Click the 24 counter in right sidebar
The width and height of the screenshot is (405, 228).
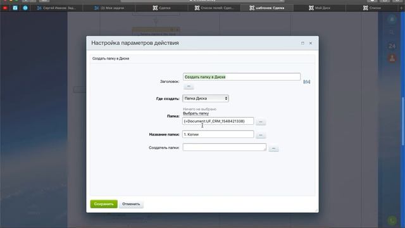392,46
